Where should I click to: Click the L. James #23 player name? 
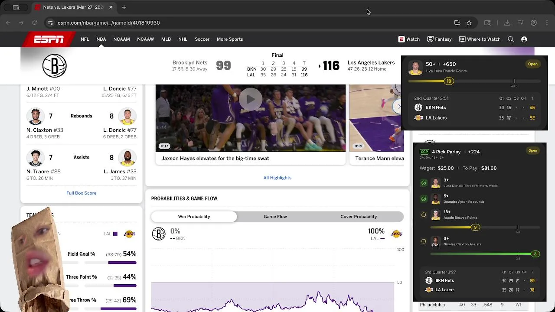pos(120,172)
